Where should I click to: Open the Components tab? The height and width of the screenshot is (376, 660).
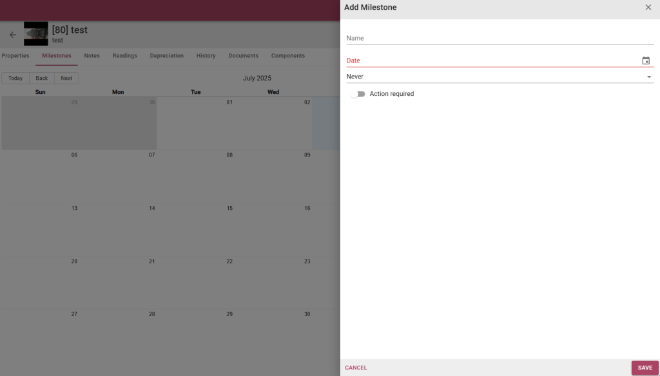pos(288,55)
